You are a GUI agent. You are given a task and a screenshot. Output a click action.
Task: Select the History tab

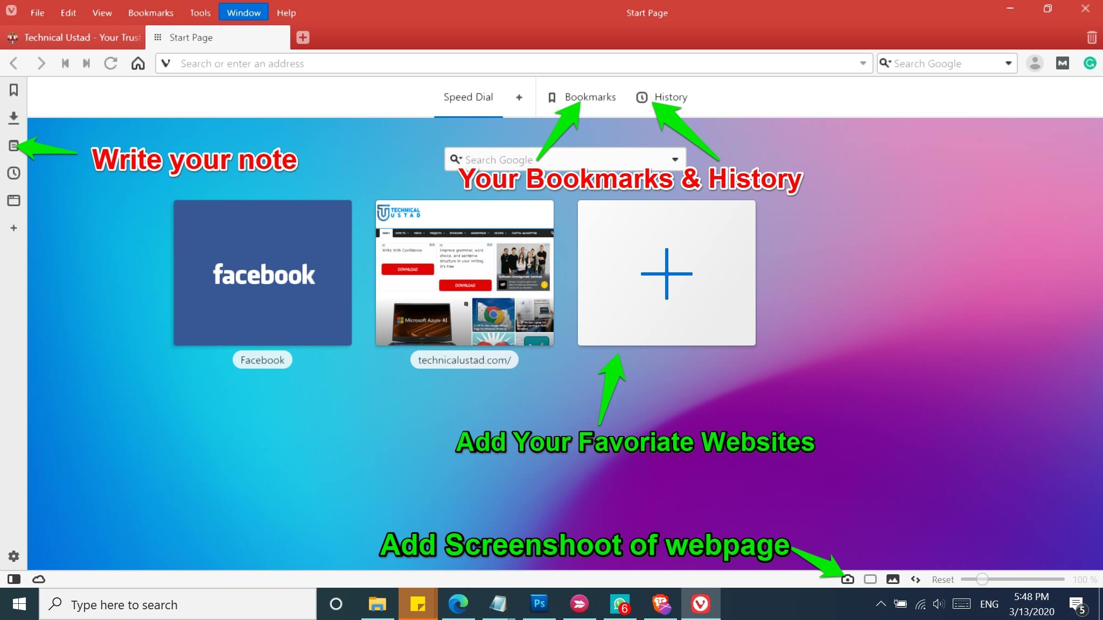(x=669, y=96)
